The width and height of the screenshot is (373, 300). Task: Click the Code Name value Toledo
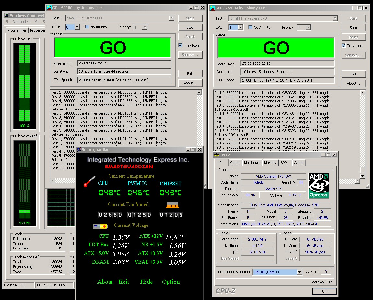pyautogui.click(x=258, y=182)
